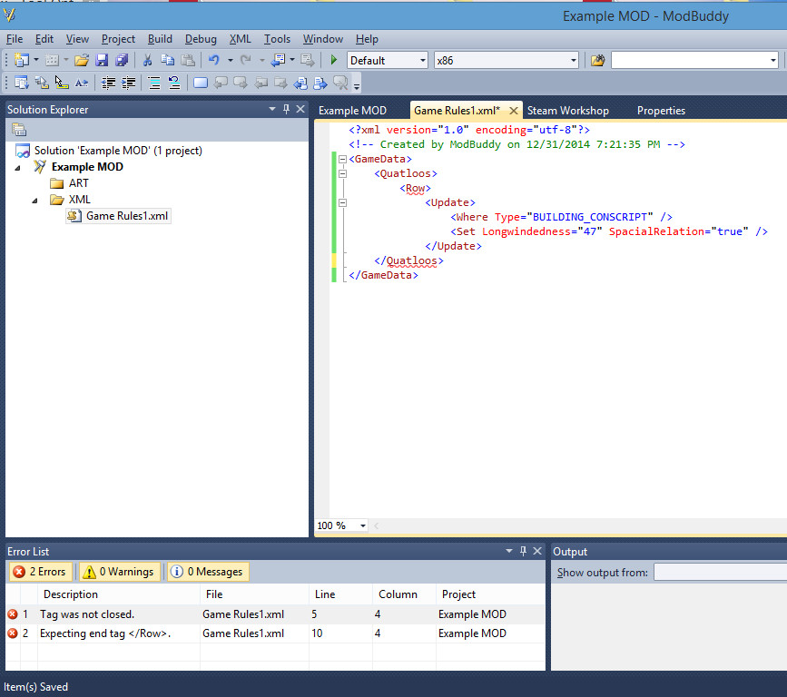Select the 'Tag was not closed.' error
The height and width of the screenshot is (697, 787).
[275, 614]
